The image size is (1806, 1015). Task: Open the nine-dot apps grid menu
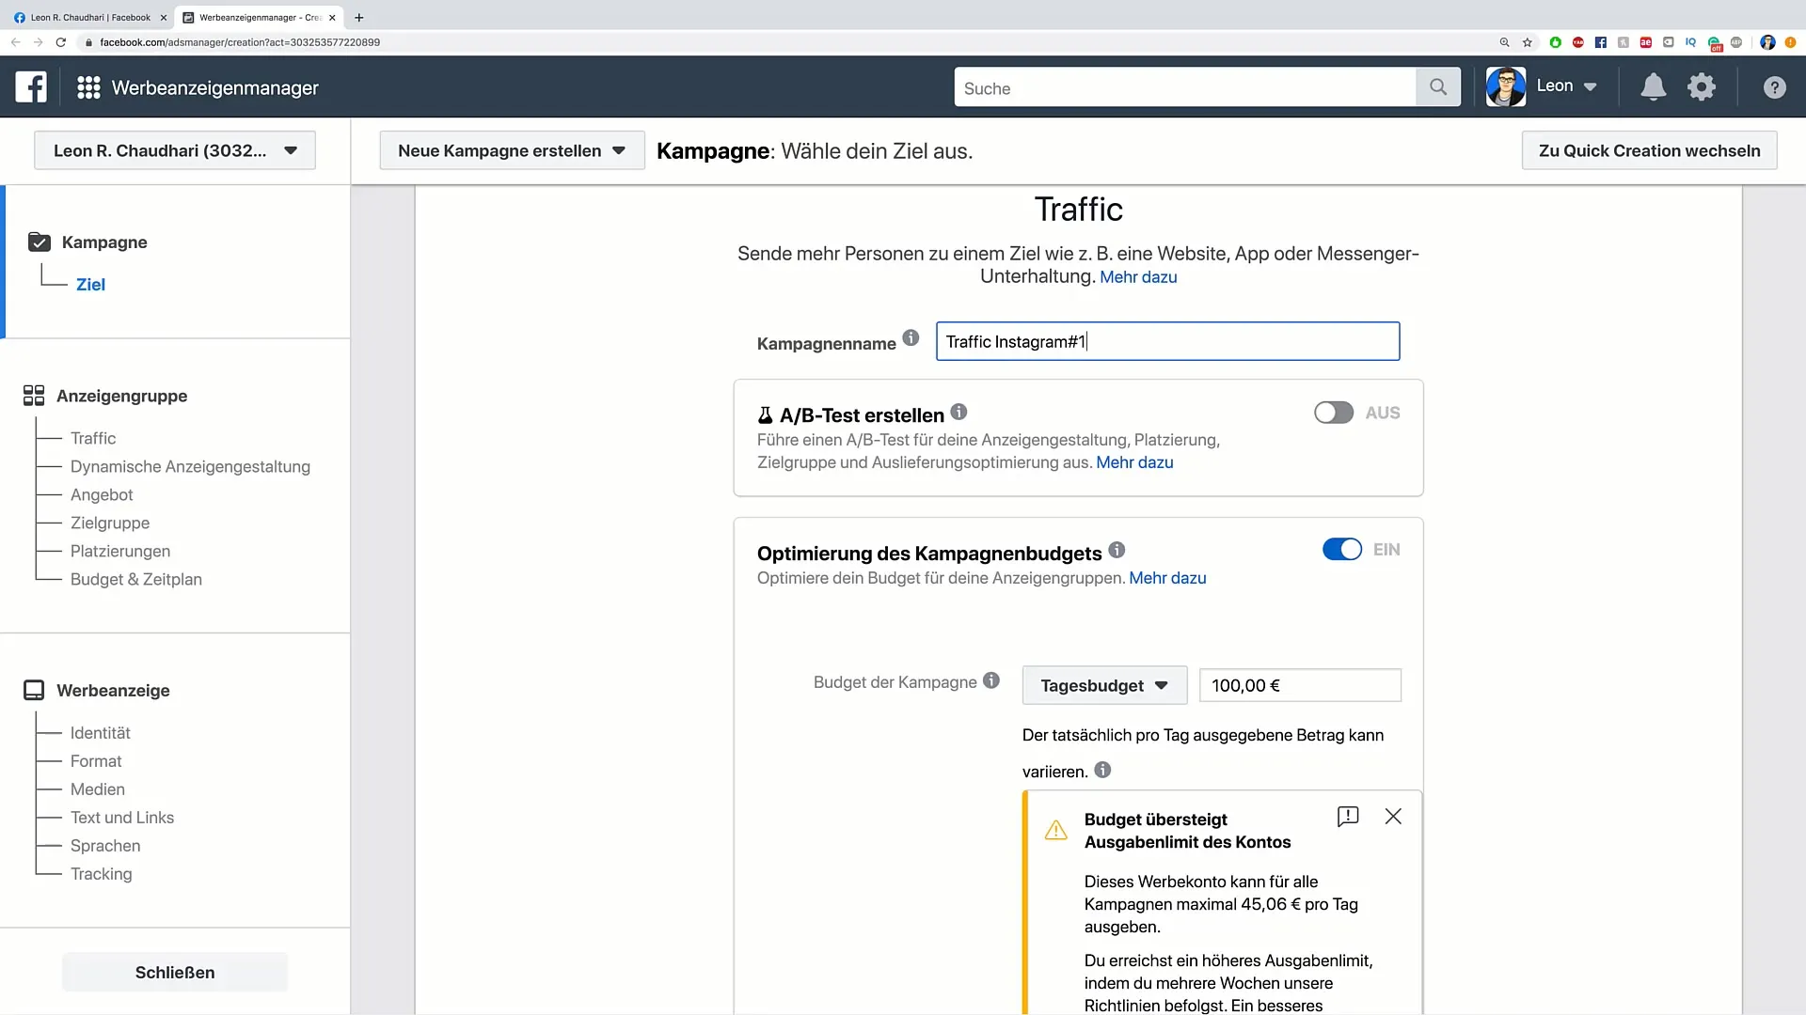[88, 87]
